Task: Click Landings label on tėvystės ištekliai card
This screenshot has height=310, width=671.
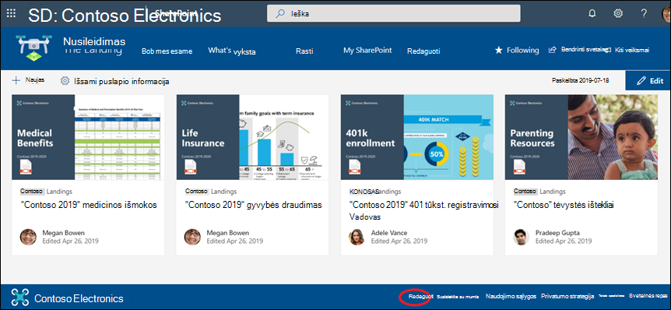Action: [x=553, y=192]
